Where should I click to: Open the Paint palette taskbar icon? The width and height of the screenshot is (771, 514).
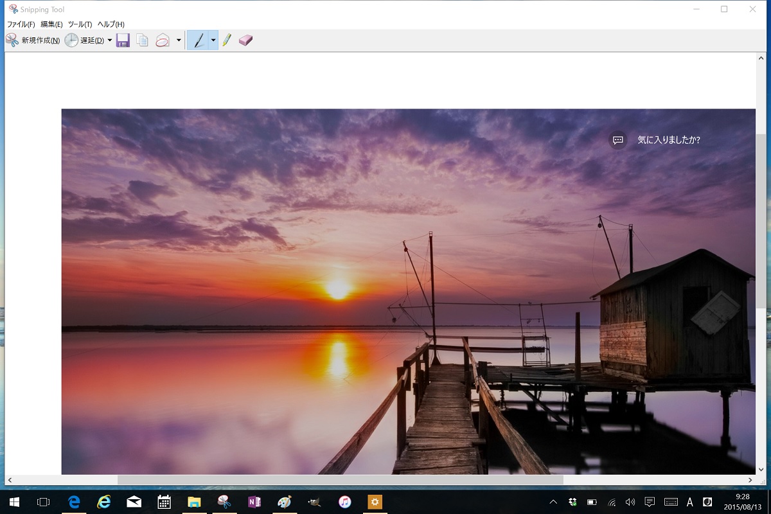[x=285, y=502]
